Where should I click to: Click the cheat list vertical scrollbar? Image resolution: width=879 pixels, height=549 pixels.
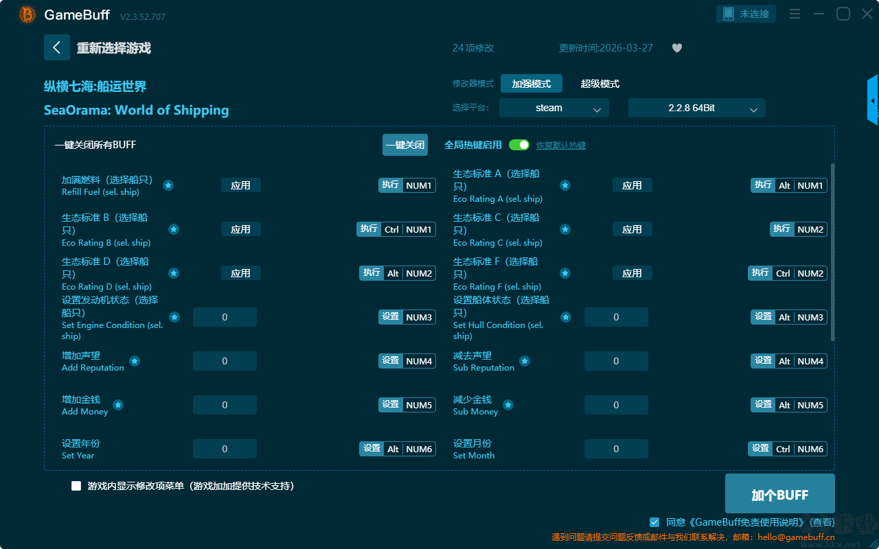[833, 252]
